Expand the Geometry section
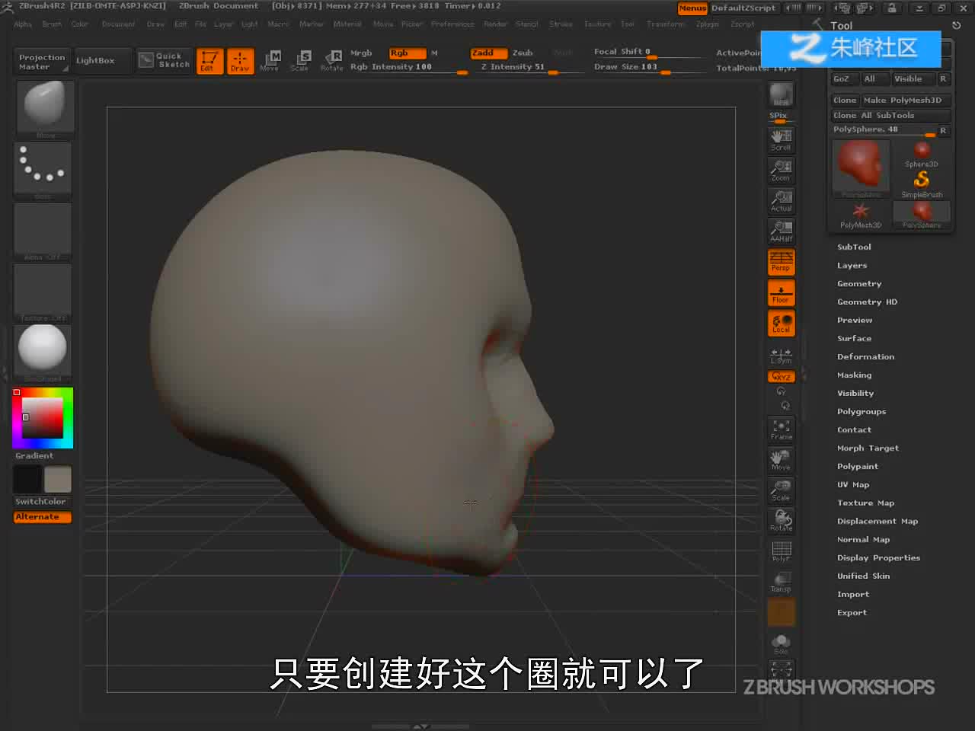Image resolution: width=975 pixels, height=731 pixels. point(859,284)
